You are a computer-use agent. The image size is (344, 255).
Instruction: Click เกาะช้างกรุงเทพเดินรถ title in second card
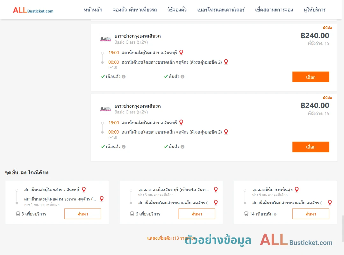138,106
